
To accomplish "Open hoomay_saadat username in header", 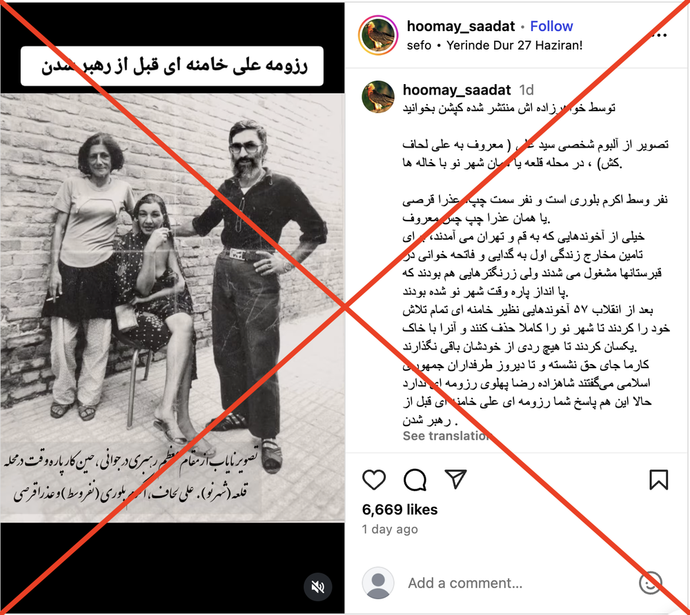I will click(460, 26).
